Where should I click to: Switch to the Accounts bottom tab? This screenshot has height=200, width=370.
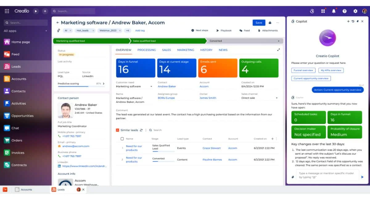coord(24,190)
